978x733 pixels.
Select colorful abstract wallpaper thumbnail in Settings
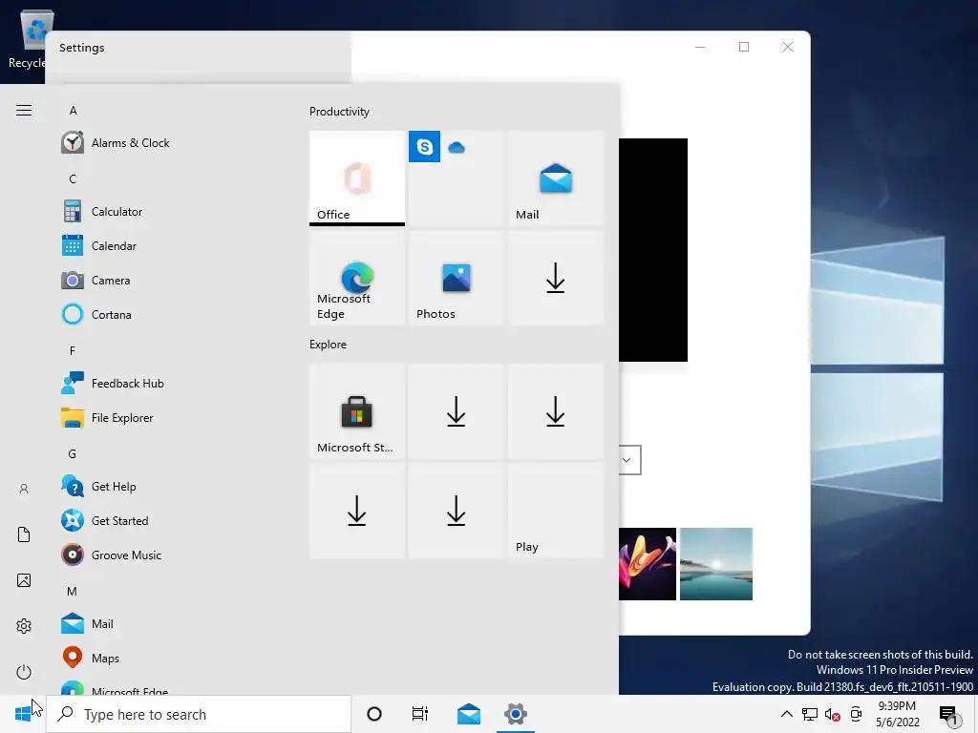[648, 564]
